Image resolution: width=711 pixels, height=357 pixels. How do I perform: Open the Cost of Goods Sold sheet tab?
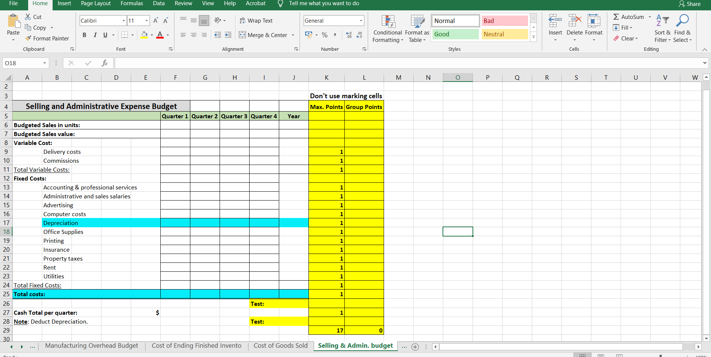click(x=280, y=346)
